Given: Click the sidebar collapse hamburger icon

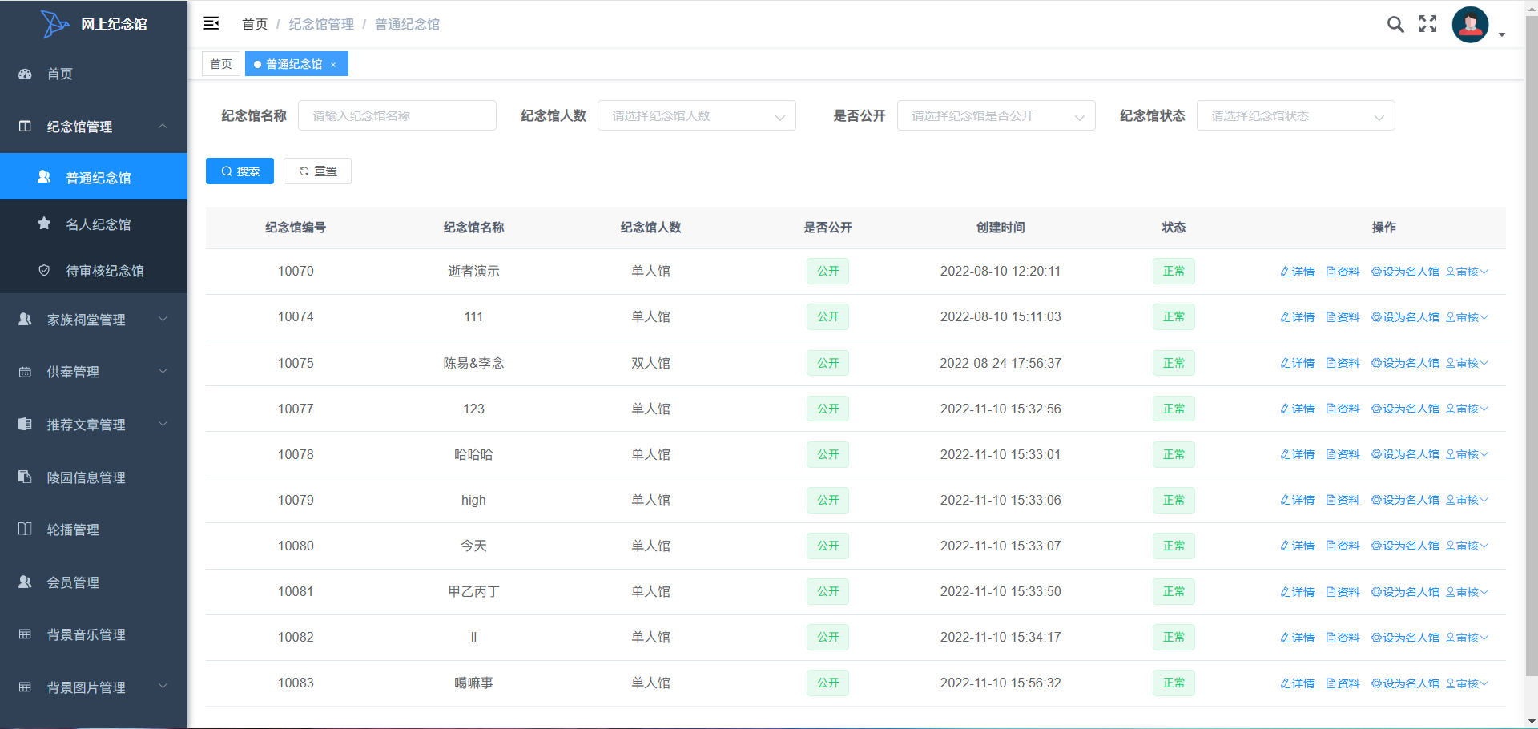Looking at the screenshot, I should (x=211, y=23).
